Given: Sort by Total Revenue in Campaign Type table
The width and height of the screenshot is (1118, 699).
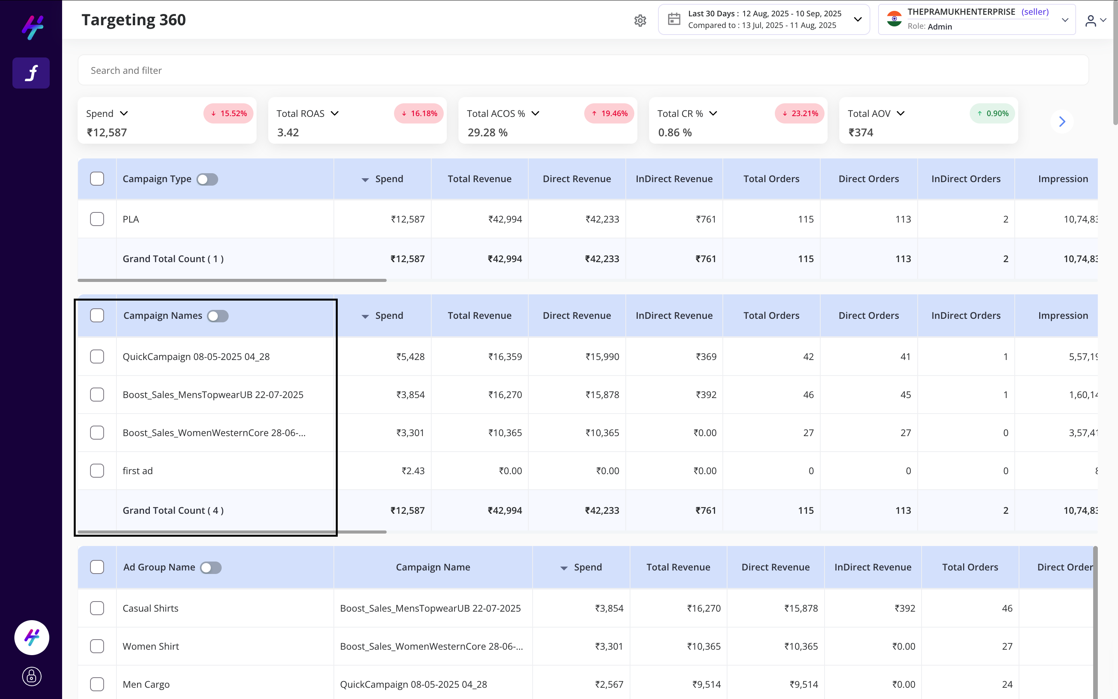Looking at the screenshot, I should pyautogui.click(x=479, y=179).
